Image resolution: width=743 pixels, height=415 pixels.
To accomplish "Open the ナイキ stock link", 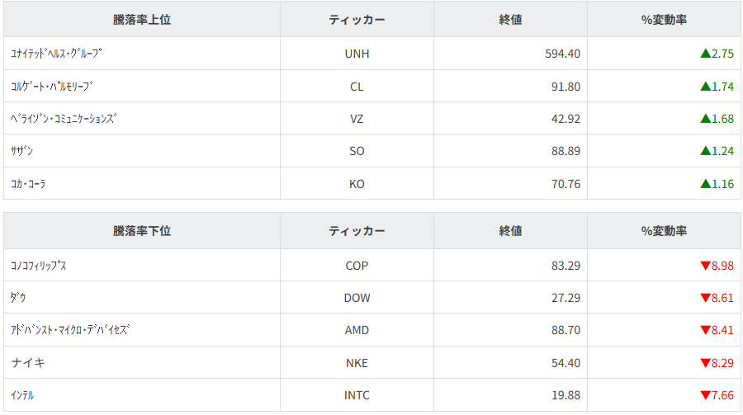I will (28, 363).
